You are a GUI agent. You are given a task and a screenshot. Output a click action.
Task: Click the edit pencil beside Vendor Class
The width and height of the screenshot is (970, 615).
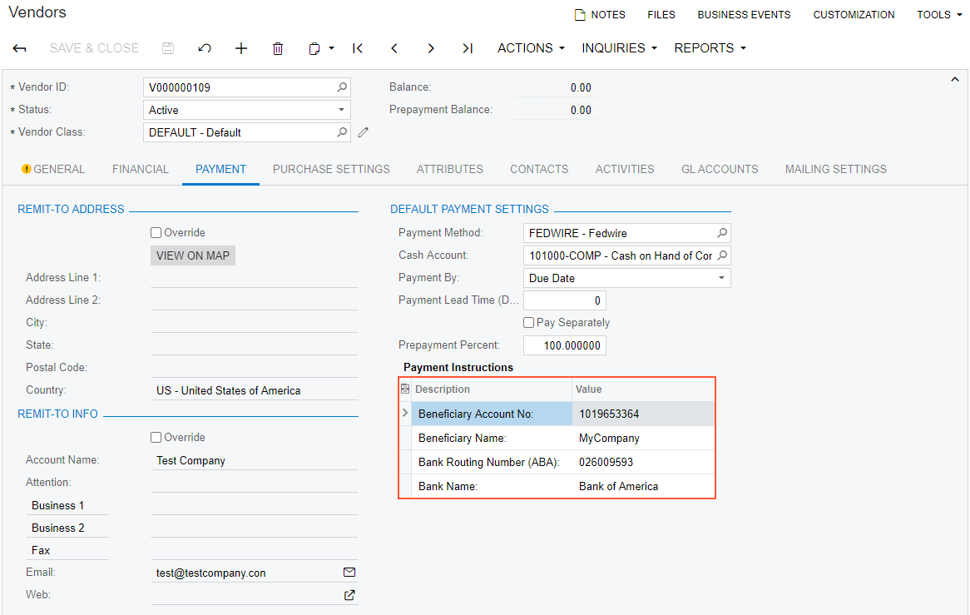tap(363, 132)
